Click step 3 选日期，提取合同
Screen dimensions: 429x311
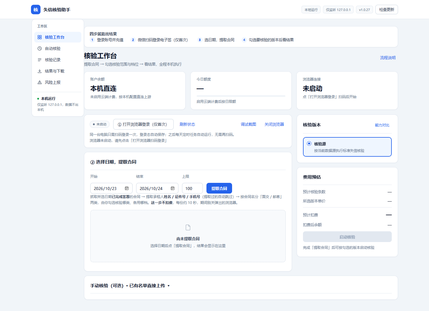click(x=216, y=40)
